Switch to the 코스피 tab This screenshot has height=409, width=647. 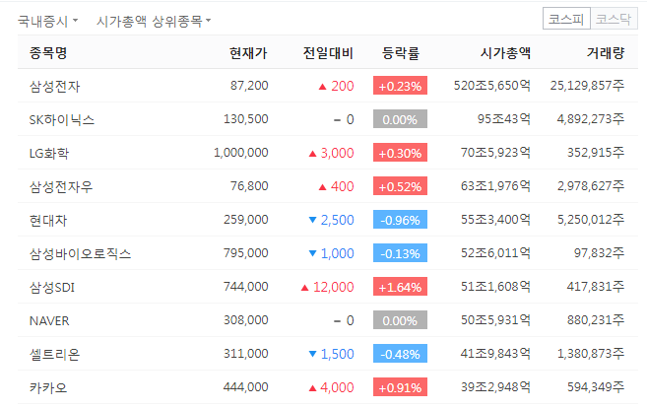566,19
